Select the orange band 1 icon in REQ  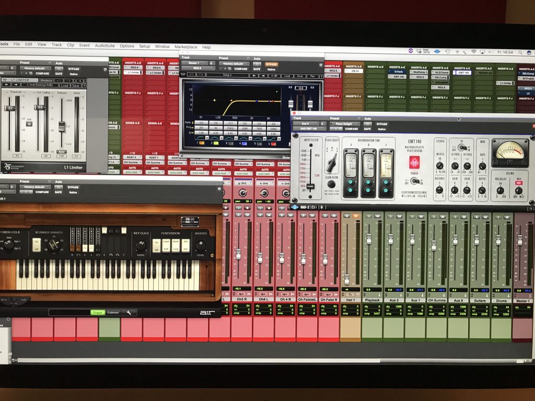point(201,142)
